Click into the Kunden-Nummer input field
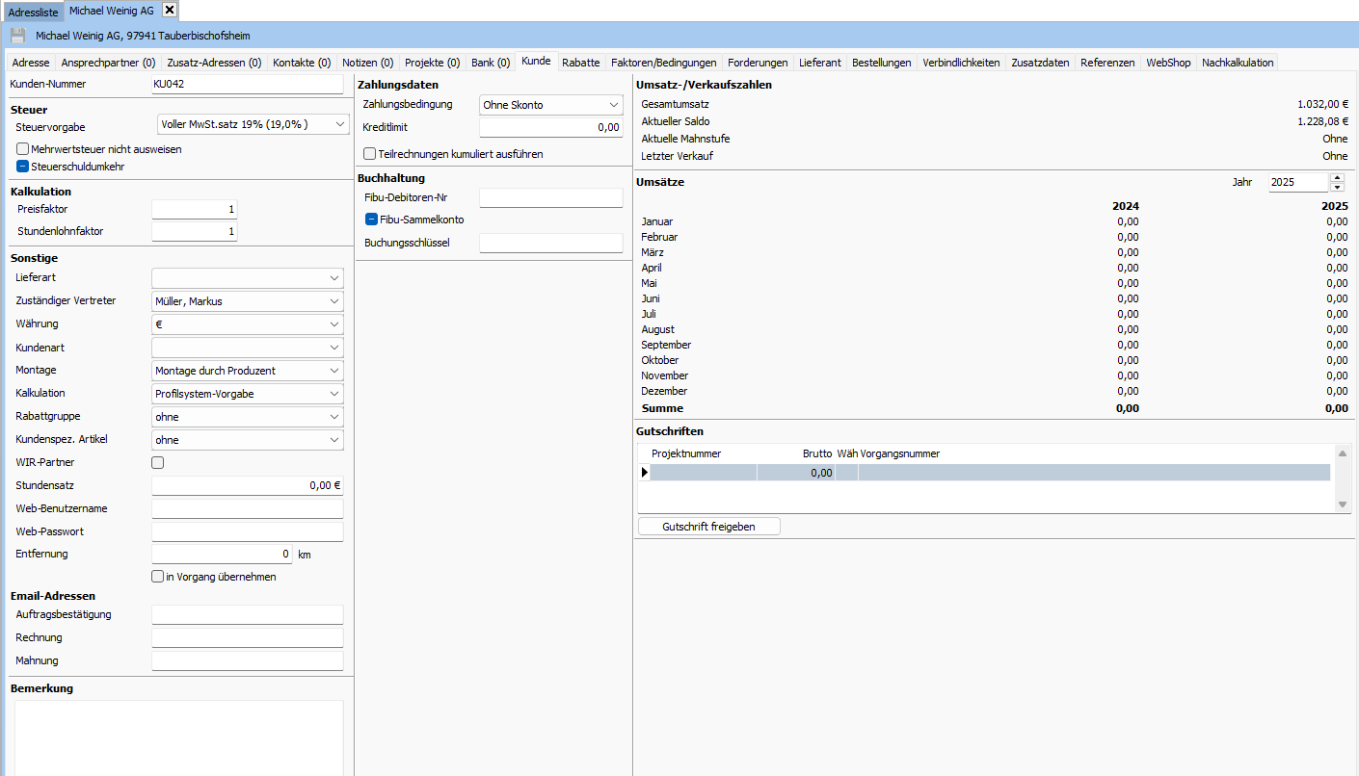This screenshot has height=776, width=1359. 246,84
